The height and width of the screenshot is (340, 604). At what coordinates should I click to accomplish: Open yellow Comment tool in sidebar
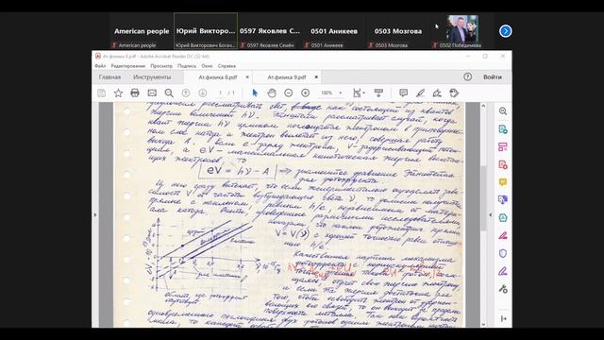pos(503,182)
